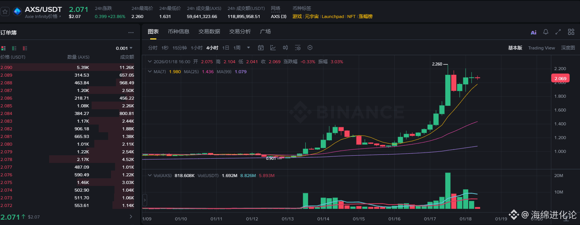Switch to the 币种信息 tab
Viewport: 580px width, 225px height.
coord(179,31)
